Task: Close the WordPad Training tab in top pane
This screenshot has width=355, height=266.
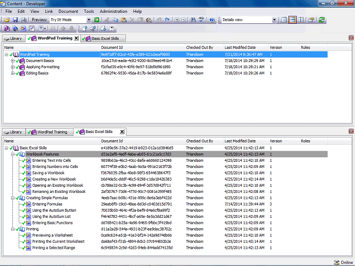Action: 77,38
